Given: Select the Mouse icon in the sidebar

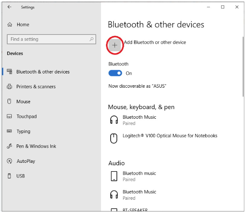Looking at the screenshot, I should click(9, 102).
